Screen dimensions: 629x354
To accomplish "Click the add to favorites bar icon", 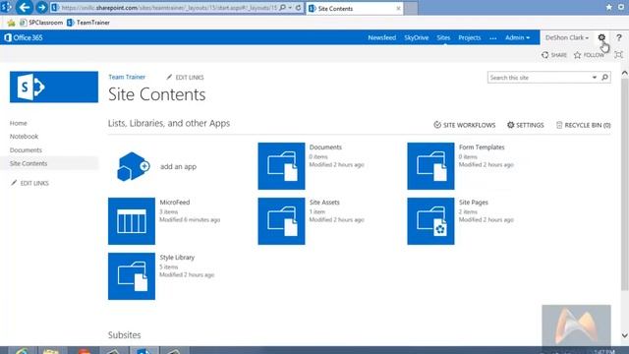I will 11,23.
